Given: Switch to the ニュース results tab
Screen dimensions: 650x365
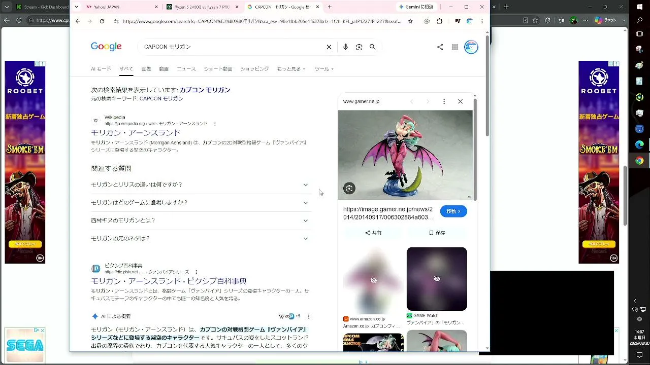Looking at the screenshot, I should point(186,69).
